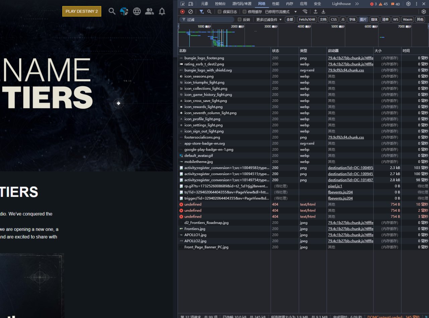Open the Destiny emblem account icon

pyautogui.click(x=124, y=11)
